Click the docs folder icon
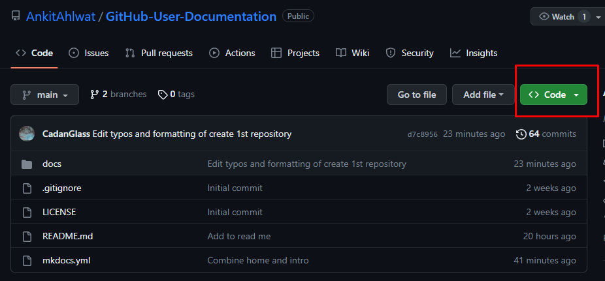The image size is (605, 281). click(27, 164)
